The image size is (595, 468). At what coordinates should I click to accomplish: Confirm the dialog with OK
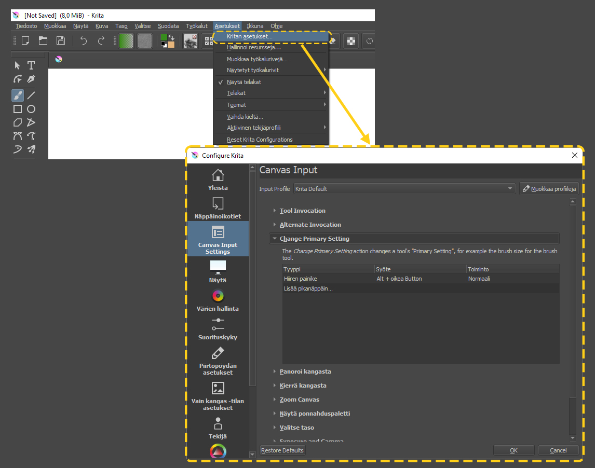514,450
